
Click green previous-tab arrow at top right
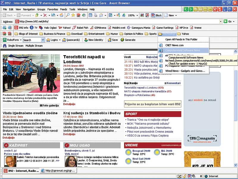[186, 9]
